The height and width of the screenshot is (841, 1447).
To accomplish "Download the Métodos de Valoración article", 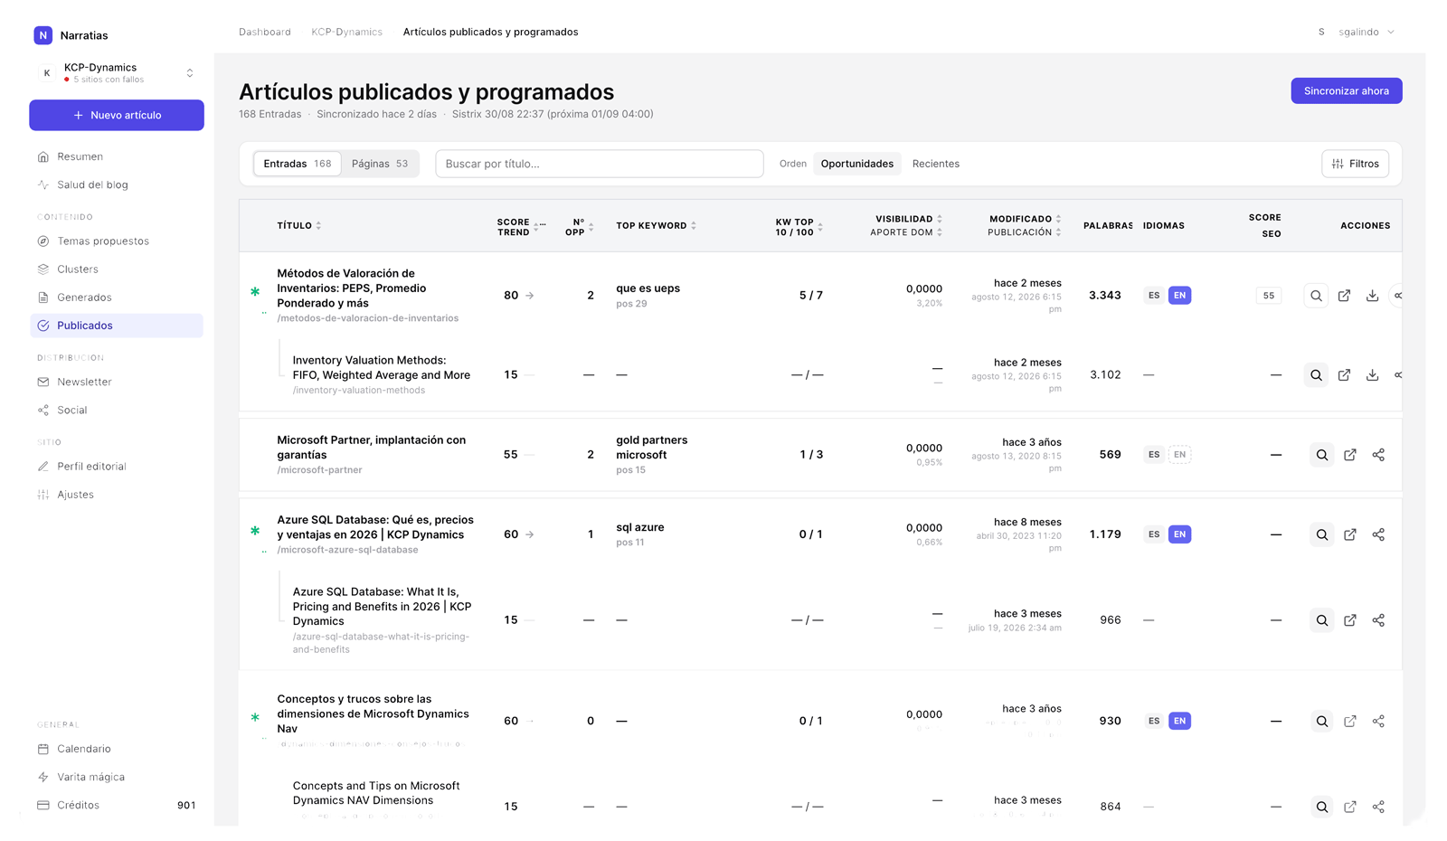I will [1372, 296].
